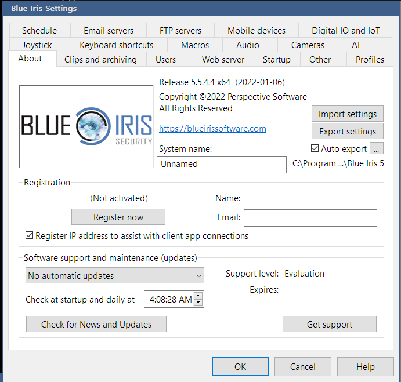This screenshot has width=401, height=382.
Task: Increase update check time with up arrow
Action: 198,296
